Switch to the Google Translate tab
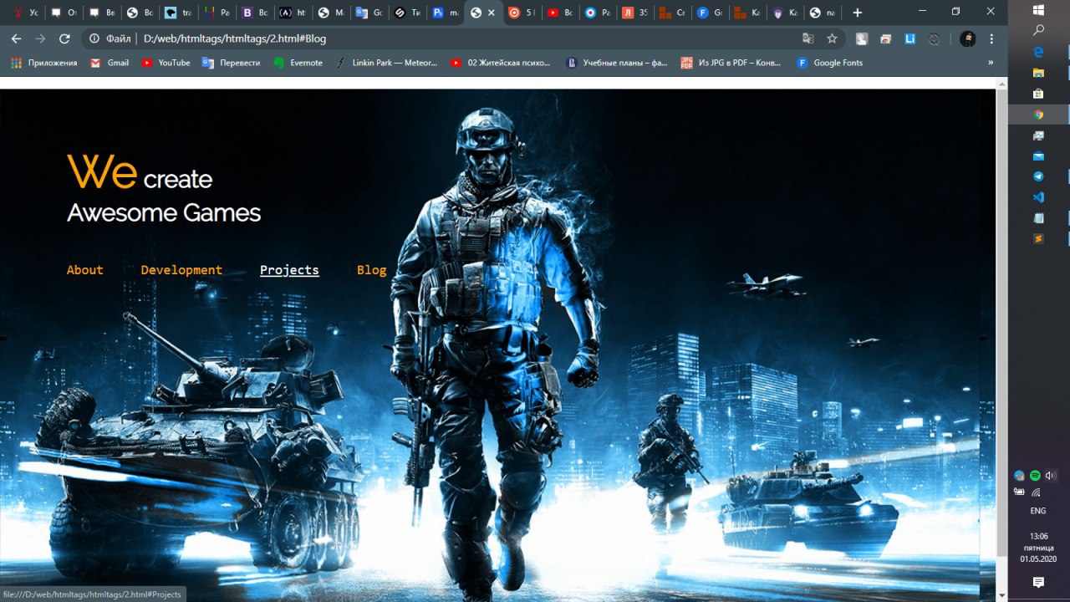Image resolution: width=1070 pixels, height=602 pixels. pos(369,13)
